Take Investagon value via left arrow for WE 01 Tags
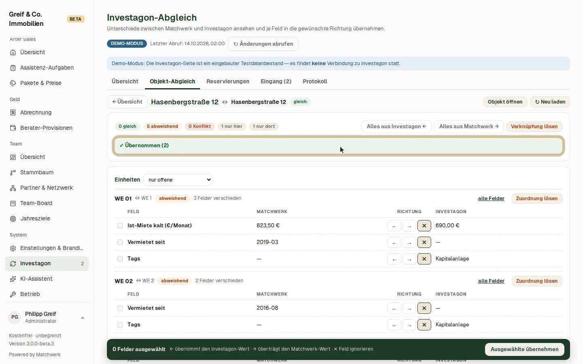The height and width of the screenshot is (364, 583). tap(394, 259)
